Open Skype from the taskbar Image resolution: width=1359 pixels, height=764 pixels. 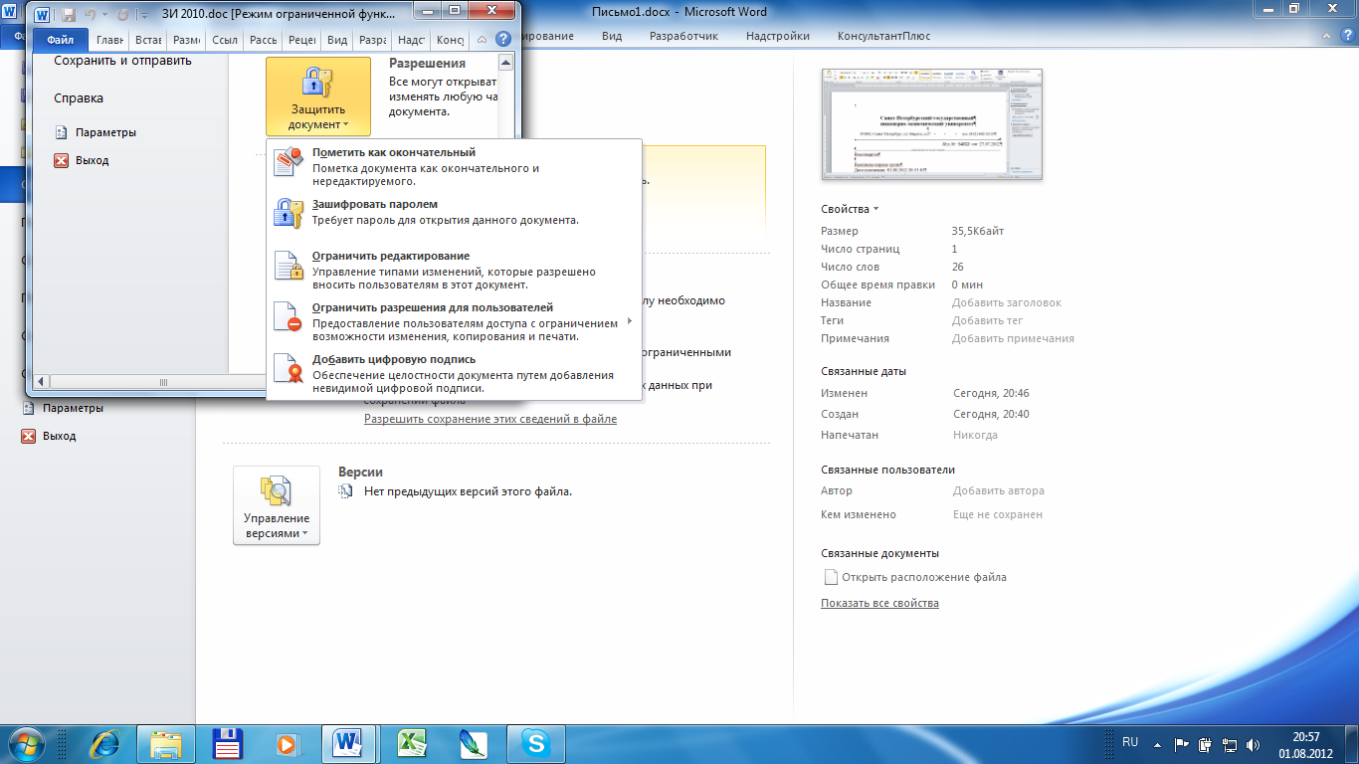(536, 743)
